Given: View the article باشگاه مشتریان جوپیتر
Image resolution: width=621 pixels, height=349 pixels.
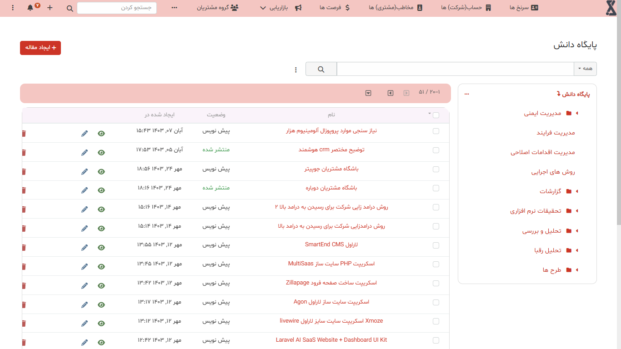Looking at the screenshot, I should point(101,171).
